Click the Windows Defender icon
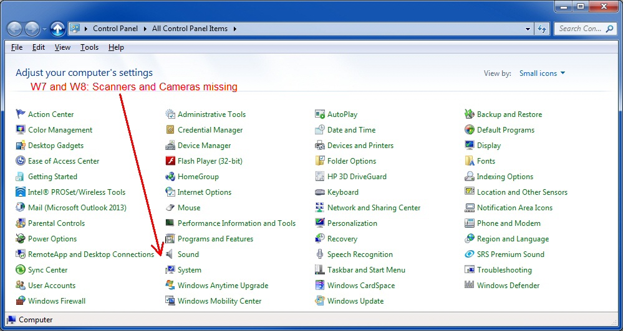Image resolution: width=623 pixels, height=331 pixels. click(x=470, y=286)
